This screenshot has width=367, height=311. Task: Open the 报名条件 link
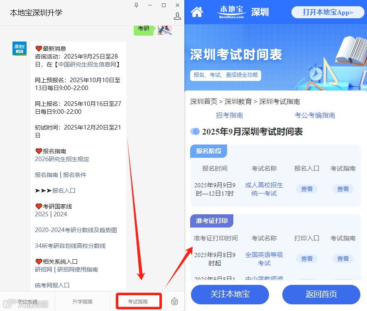pyautogui.click(x=75, y=175)
